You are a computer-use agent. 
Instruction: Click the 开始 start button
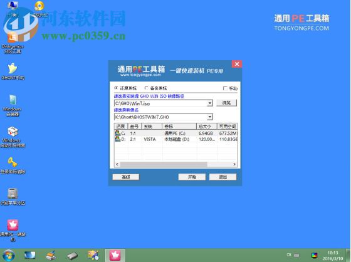(192, 177)
